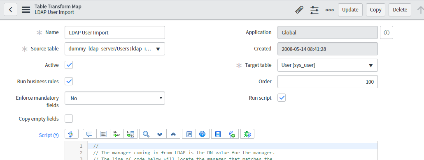424x160 pixels.
Task: Click into the Name input field
Action: [x=115, y=32]
